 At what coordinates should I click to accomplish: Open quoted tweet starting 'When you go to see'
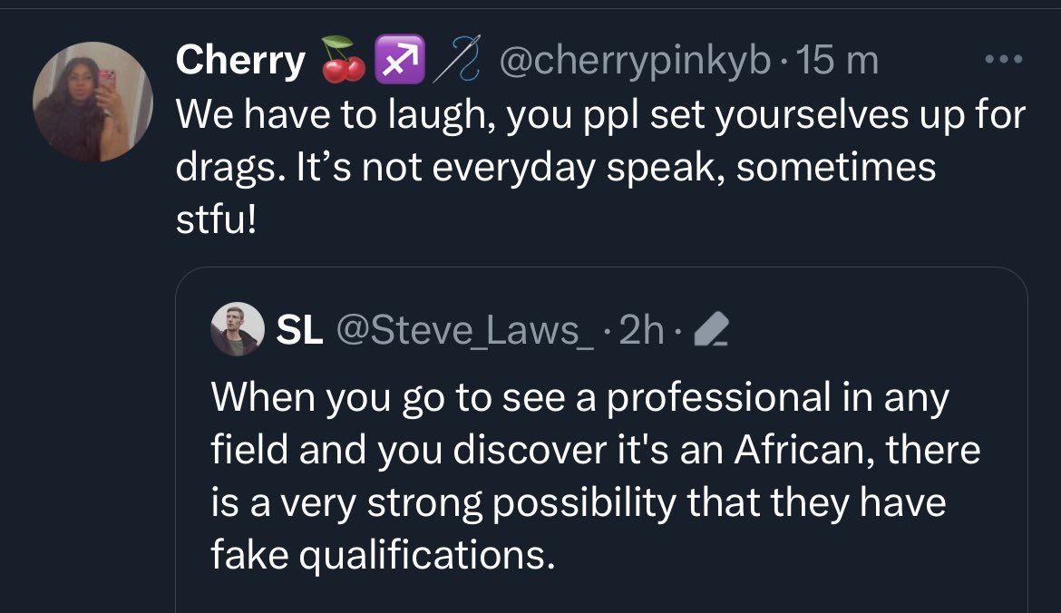579,397
